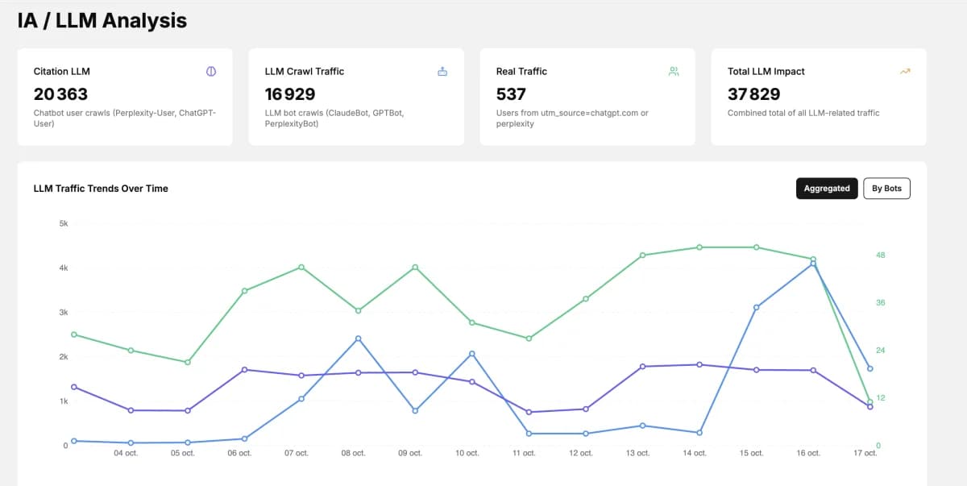Click purple line point at 14 oct.
The height and width of the screenshot is (486, 967).
point(699,364)
